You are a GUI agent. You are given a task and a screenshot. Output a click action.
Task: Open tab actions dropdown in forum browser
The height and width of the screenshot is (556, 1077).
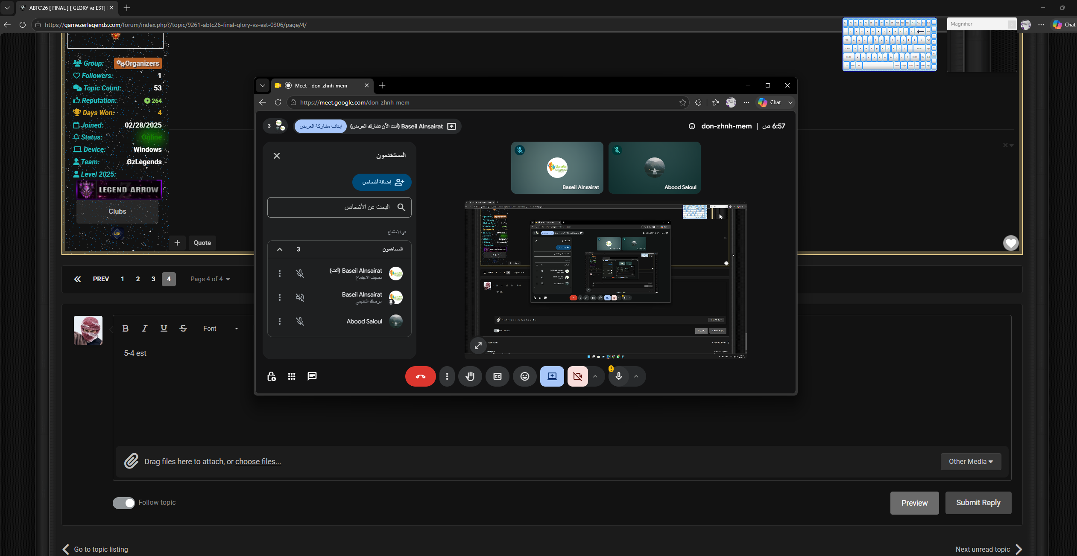coord(7,8)
